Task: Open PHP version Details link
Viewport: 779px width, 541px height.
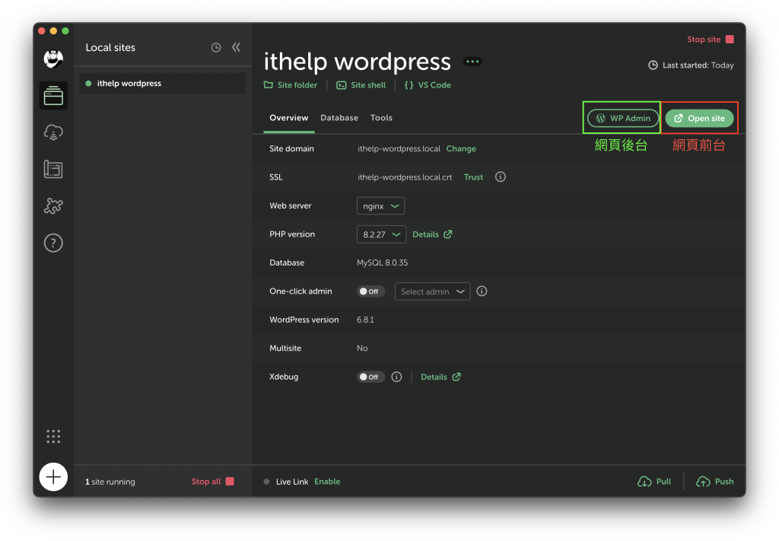Action: (432, 234)
